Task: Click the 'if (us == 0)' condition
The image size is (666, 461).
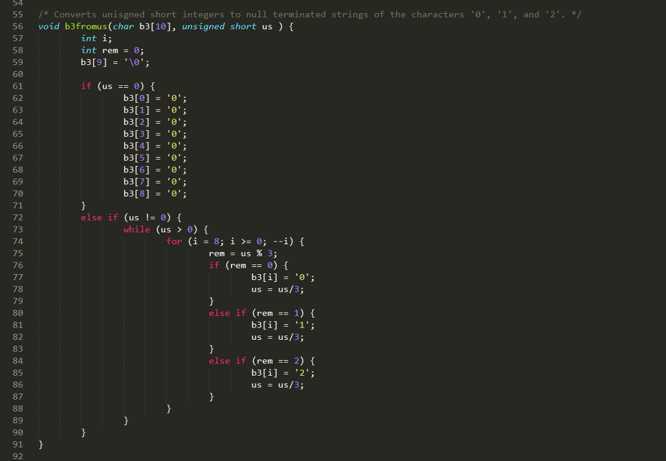Action: click(118, 86)
